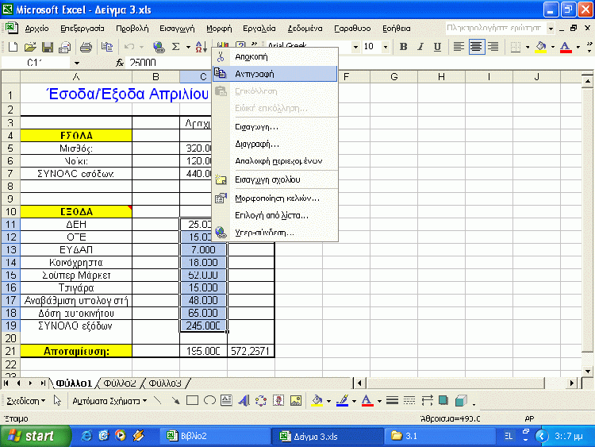
Task: Open the Borders dropdown arrow
Action: tap(528, 47)
